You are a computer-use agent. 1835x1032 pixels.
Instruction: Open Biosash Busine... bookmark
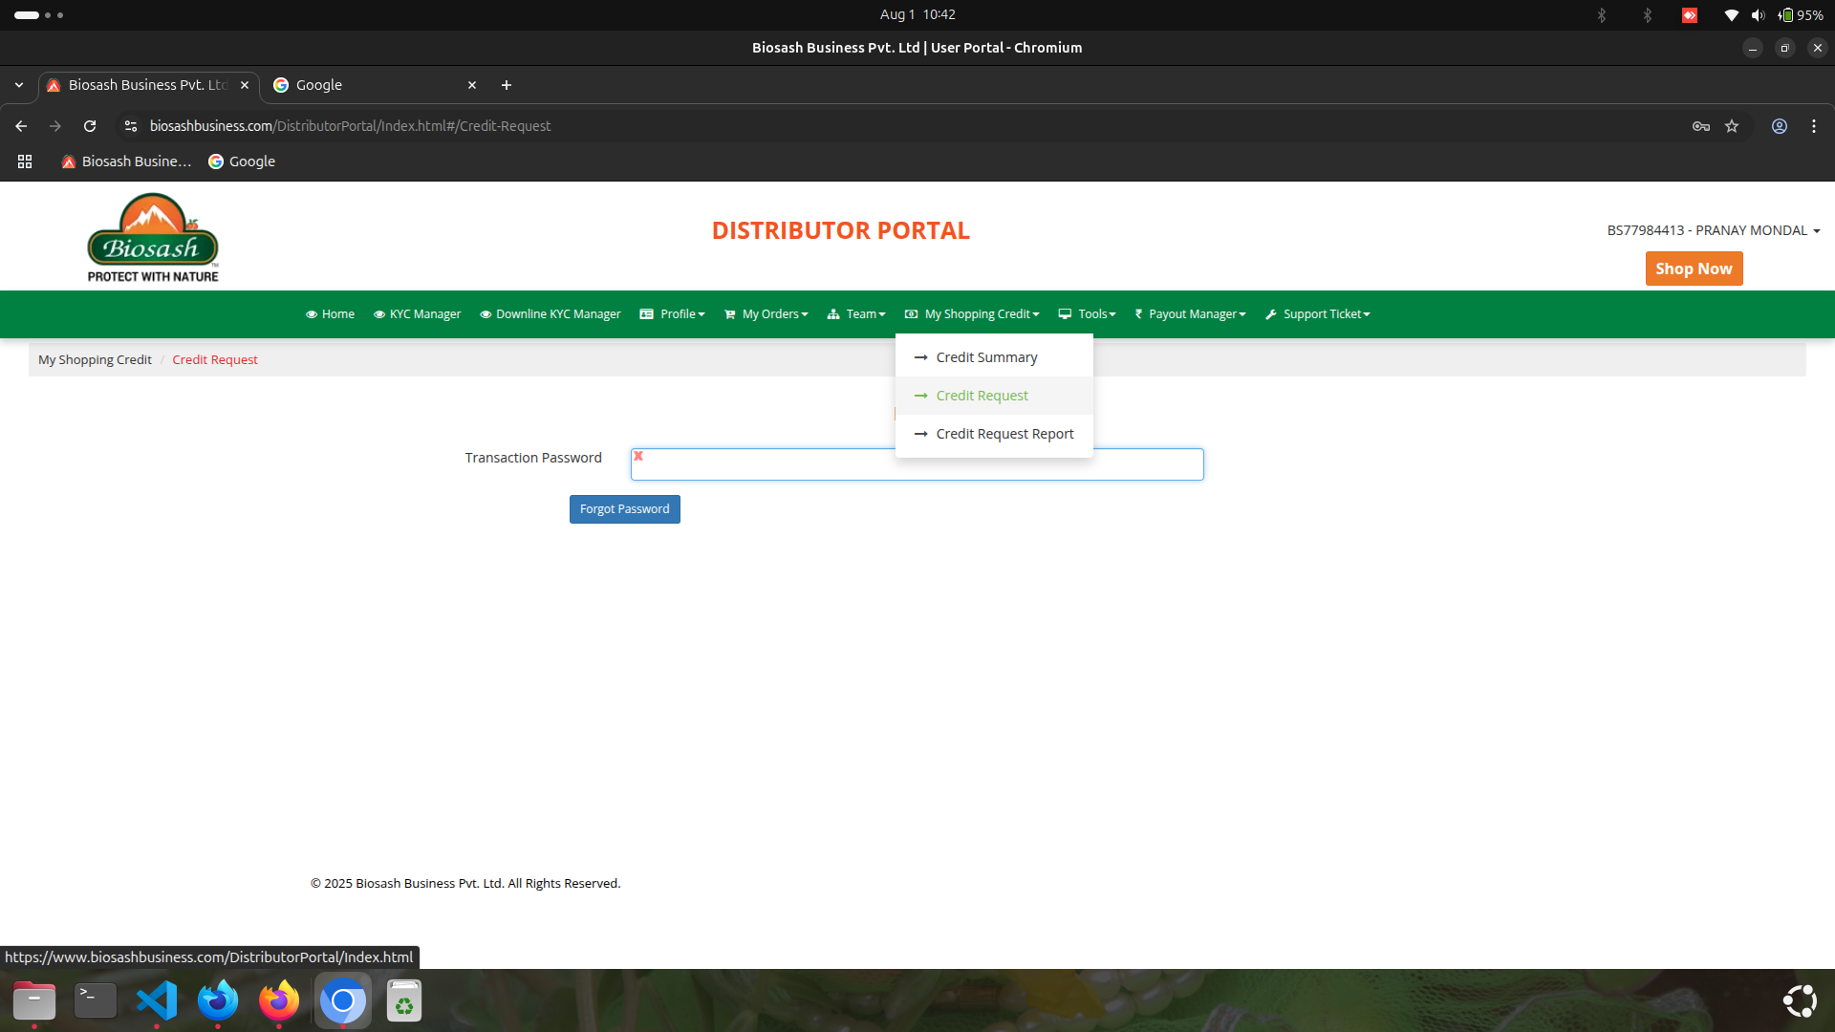point(126,161)
